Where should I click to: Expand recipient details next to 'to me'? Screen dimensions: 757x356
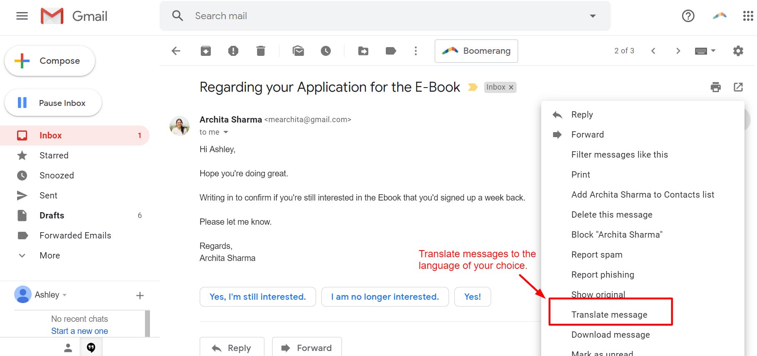pyautogui.click(x=226, y=132)
